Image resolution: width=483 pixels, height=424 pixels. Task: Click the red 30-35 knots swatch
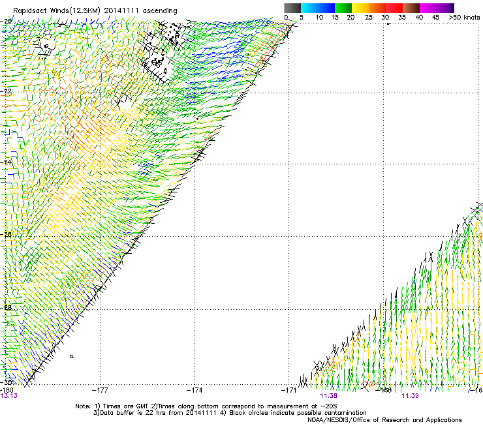(394, 8)
